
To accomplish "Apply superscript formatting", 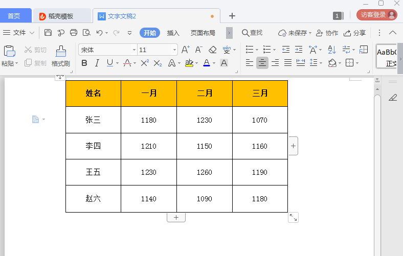I will coord(144,63).
